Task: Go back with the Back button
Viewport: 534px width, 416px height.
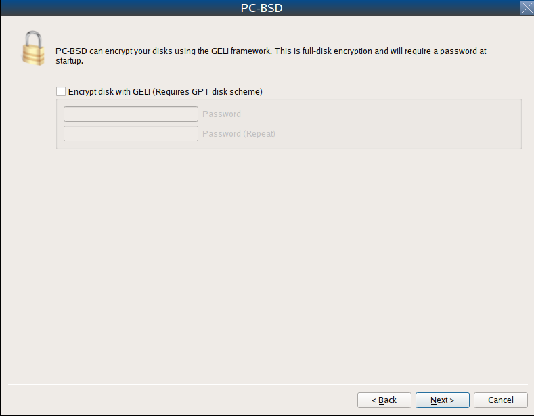Action: coord(384,400)
